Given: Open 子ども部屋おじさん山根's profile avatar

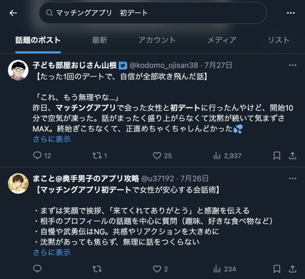Looking at the screenshot, I should coord(18,71).
